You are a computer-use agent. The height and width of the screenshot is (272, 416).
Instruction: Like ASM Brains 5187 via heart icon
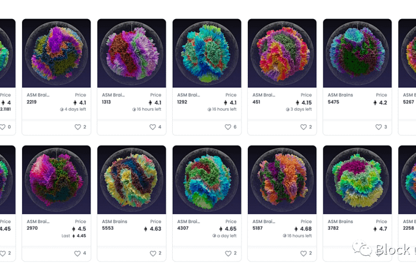303,254
